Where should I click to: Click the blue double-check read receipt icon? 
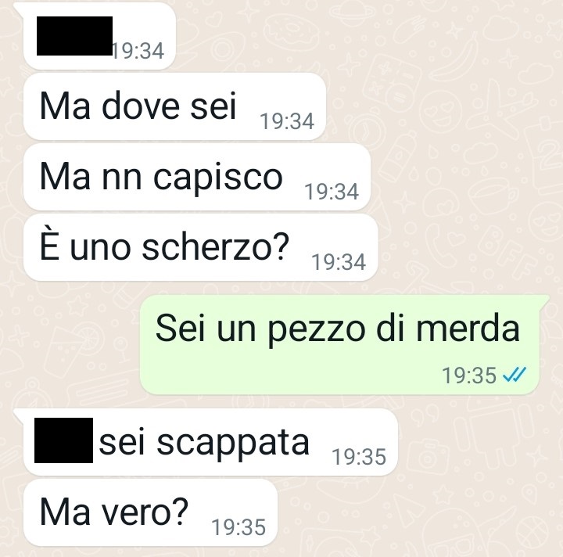coord(515,375)
